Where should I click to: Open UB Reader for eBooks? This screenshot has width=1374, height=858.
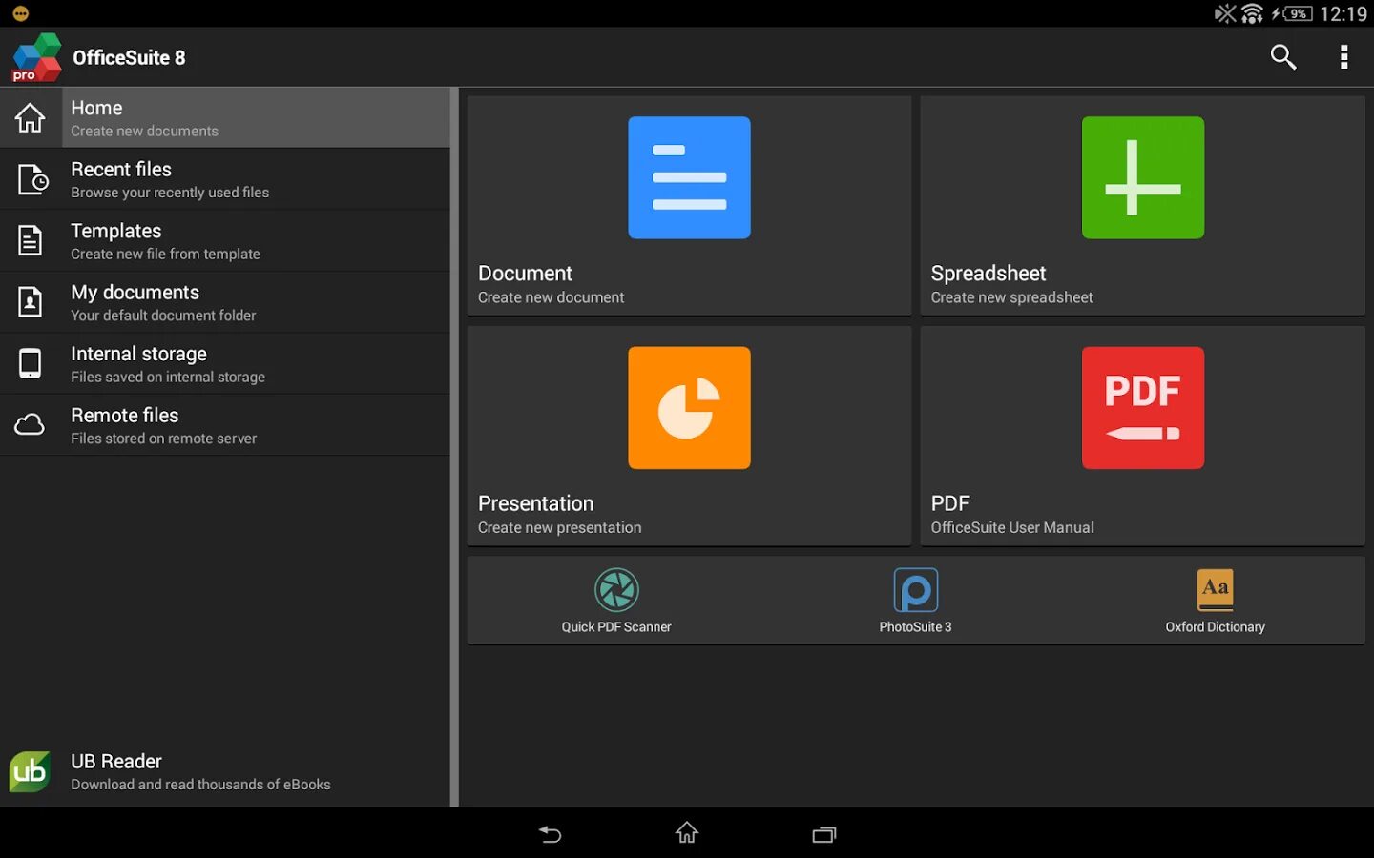coord(224,770)
